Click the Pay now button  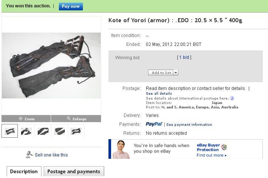pos(71,6)
